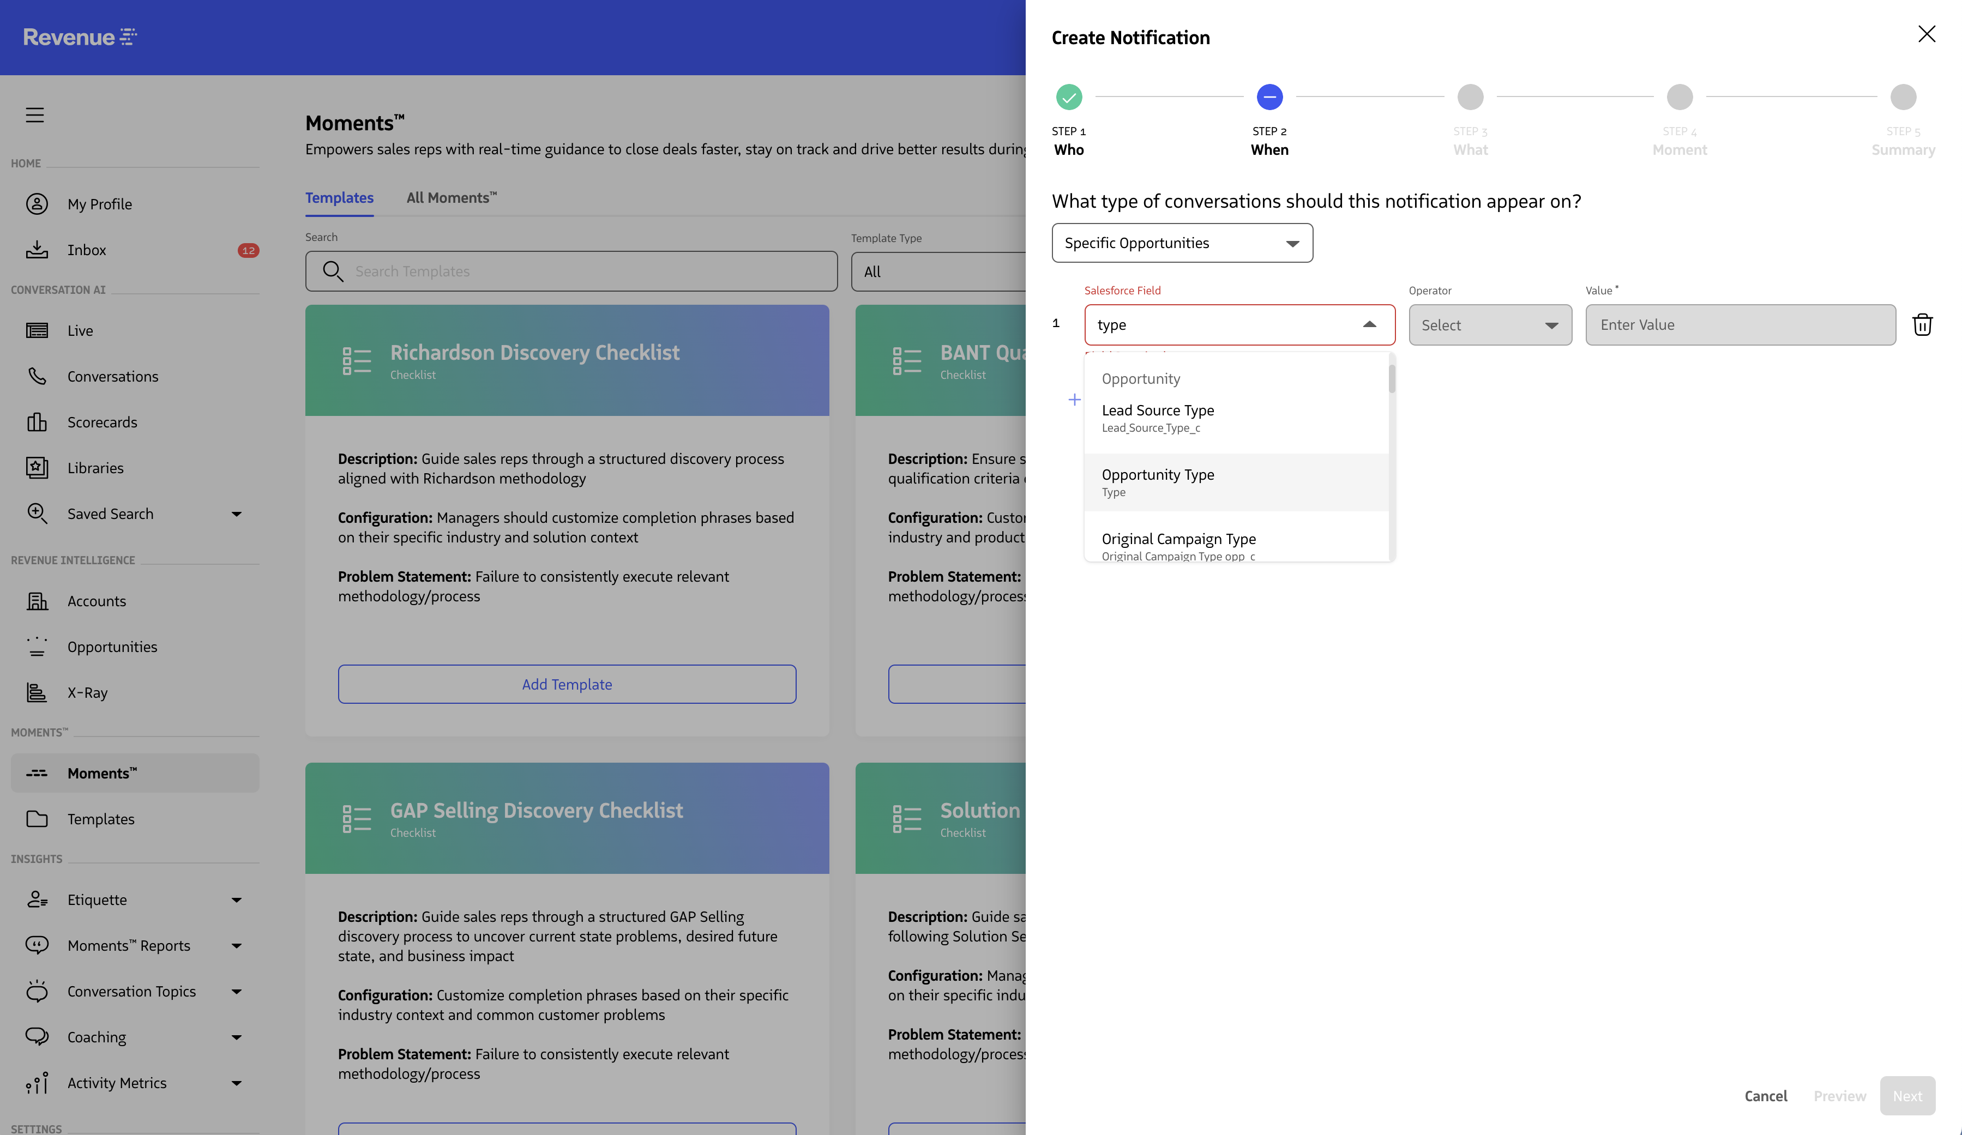Open Libraries from the sidebar

135,468
